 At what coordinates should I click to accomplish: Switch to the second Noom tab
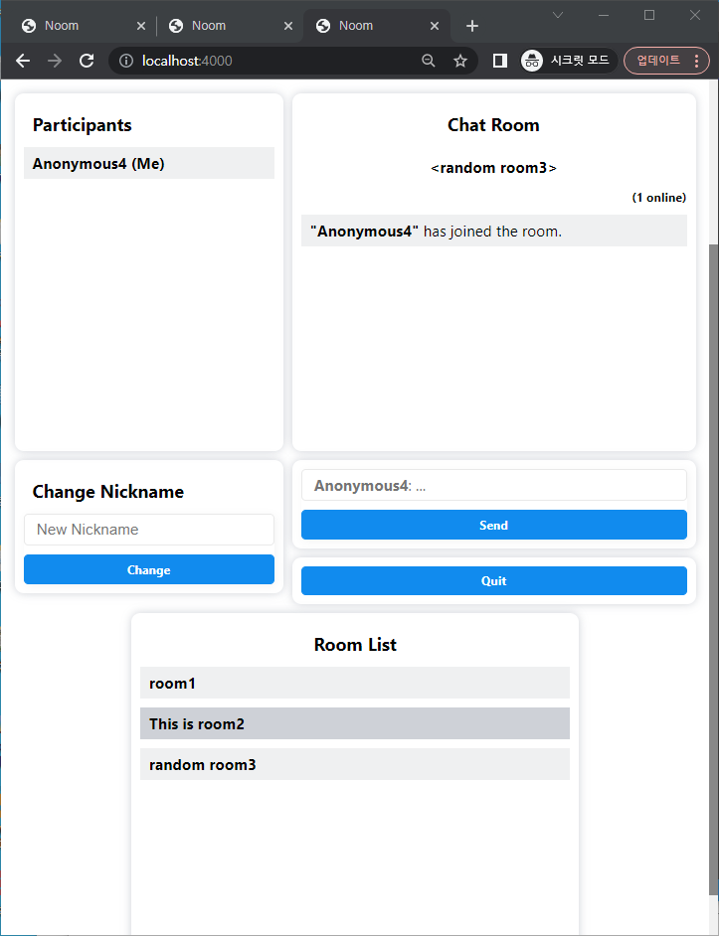[x=219, y=26]
